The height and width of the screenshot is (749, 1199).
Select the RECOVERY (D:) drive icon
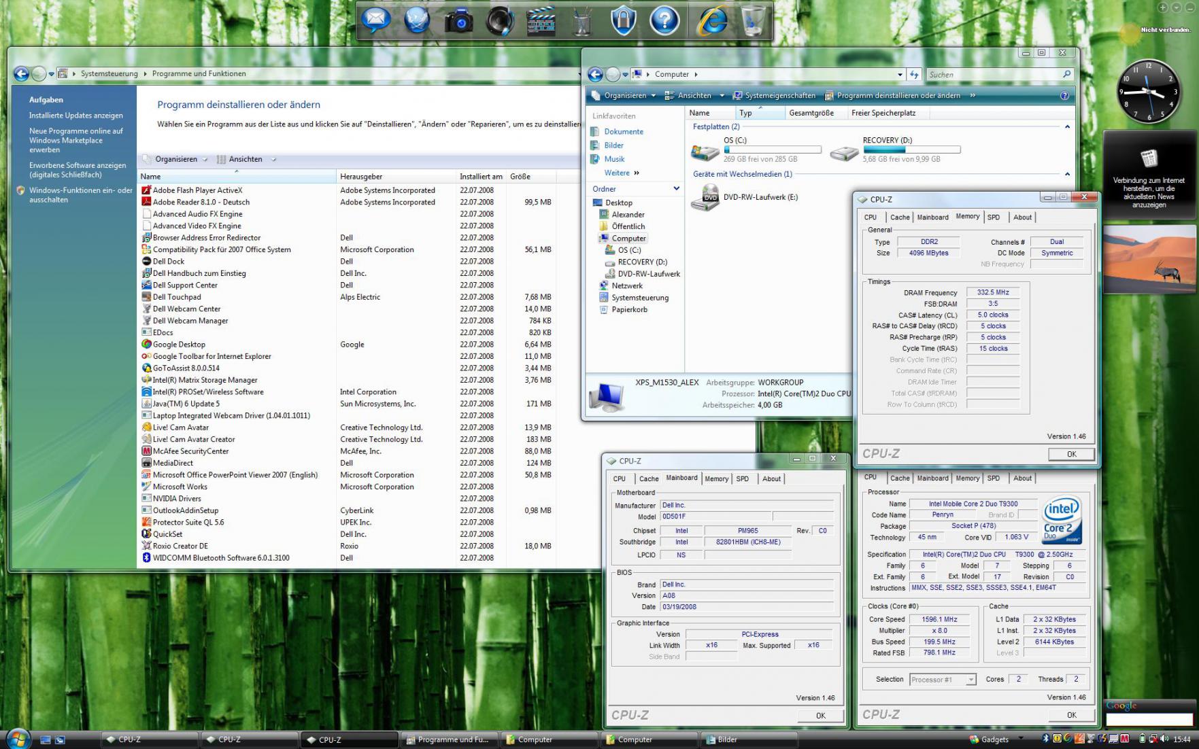click(844, 152)
